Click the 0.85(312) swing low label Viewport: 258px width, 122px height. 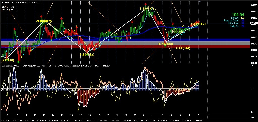click(x=87, y=55)
